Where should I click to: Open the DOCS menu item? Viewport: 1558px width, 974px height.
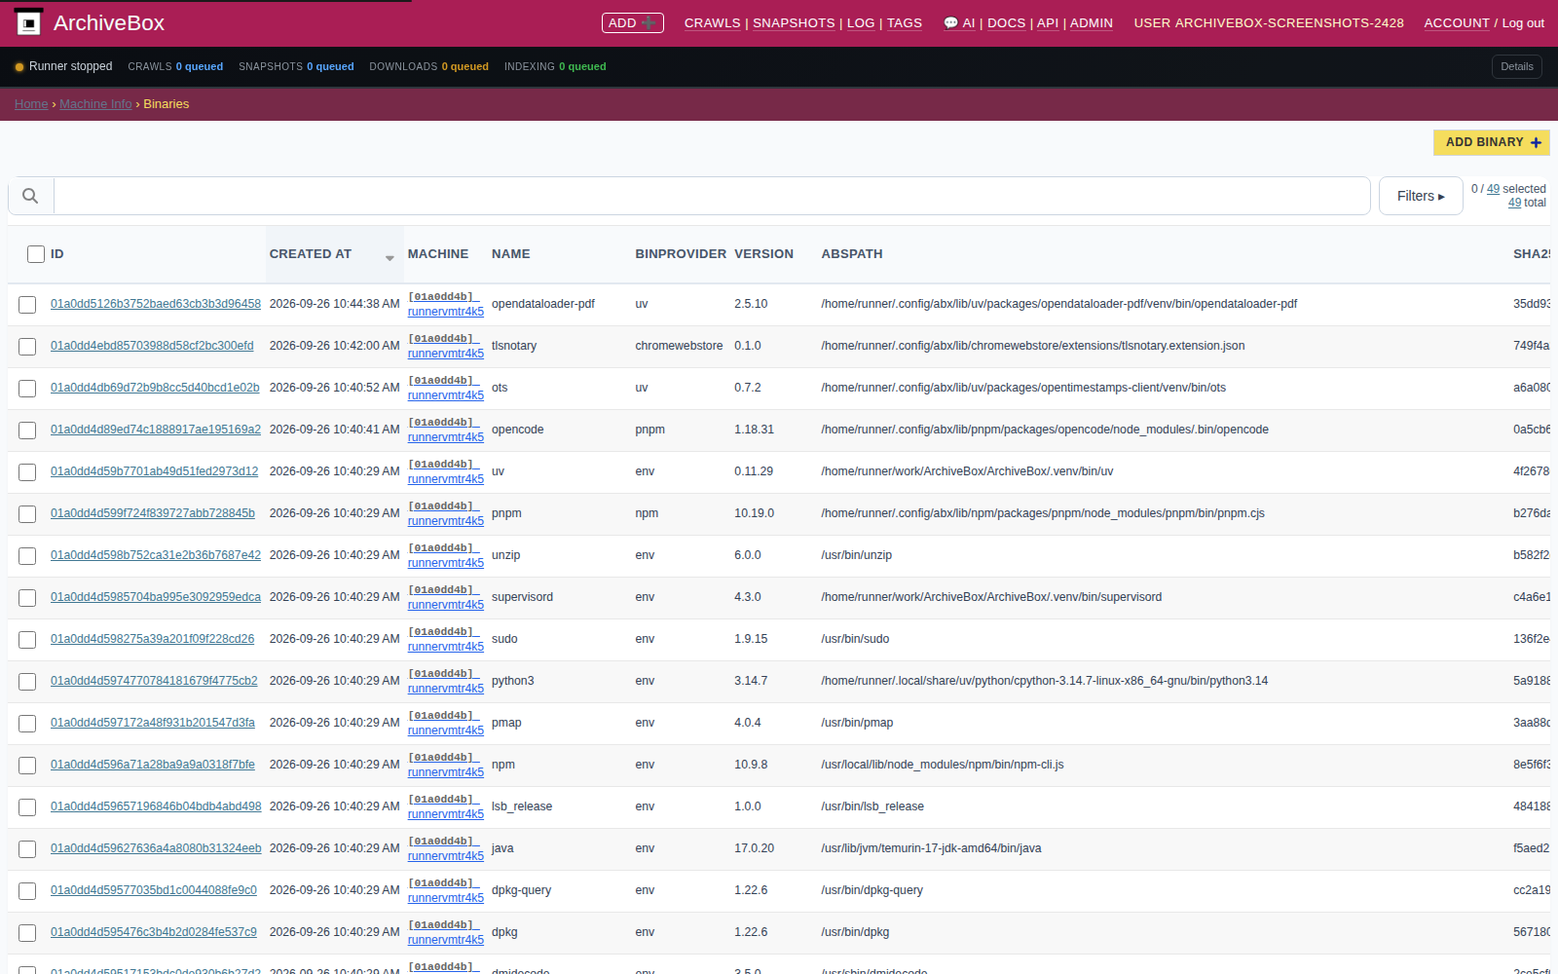click(1006, 23)
